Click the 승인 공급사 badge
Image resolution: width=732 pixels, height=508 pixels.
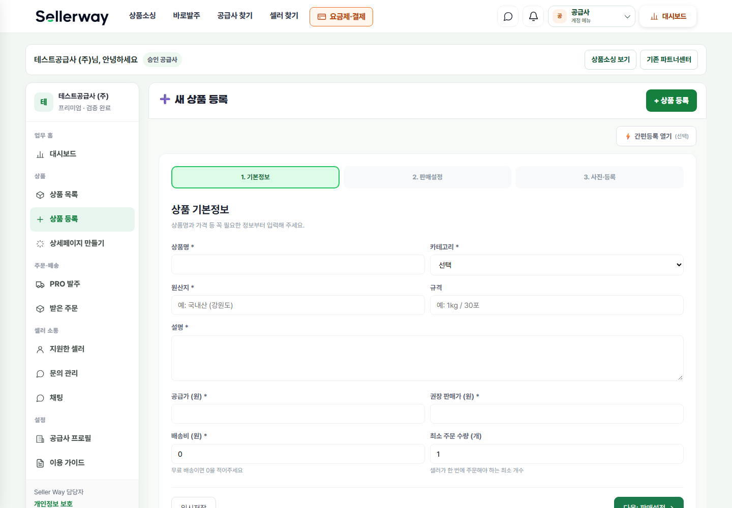coord(162,59)
